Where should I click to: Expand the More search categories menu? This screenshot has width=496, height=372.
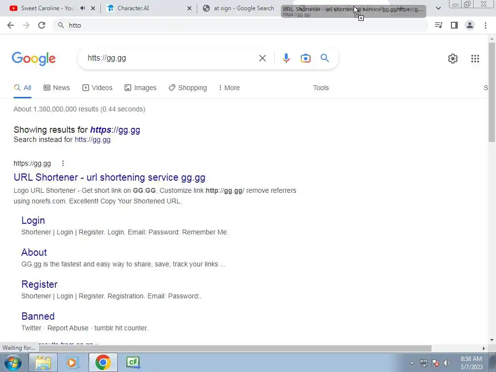click(229, 88)
